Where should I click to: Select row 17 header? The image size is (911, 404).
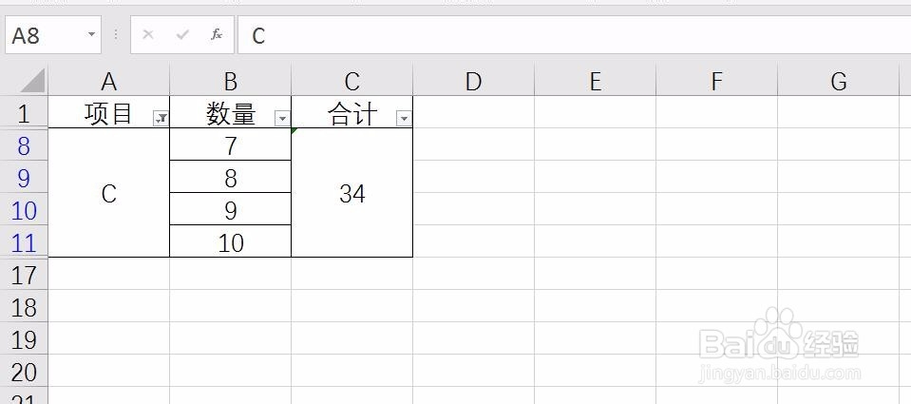click(x=24, y=275)
